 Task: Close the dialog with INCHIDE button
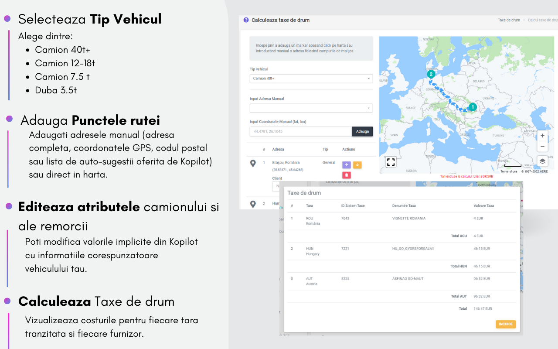pyautogui.click(x=505, y=324)
